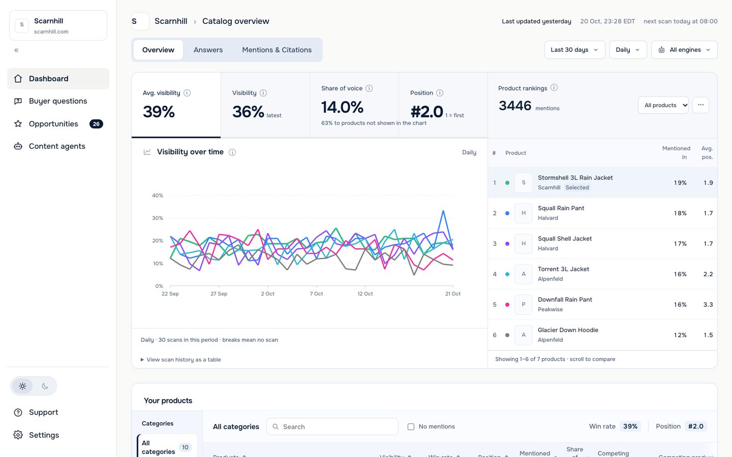Select the Squall Shell Jacket row

[602, 244]
